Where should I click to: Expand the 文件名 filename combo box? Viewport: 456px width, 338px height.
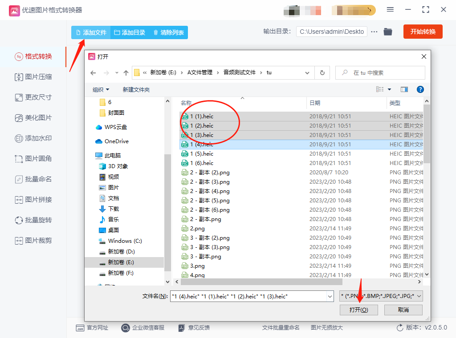(330, 296)
